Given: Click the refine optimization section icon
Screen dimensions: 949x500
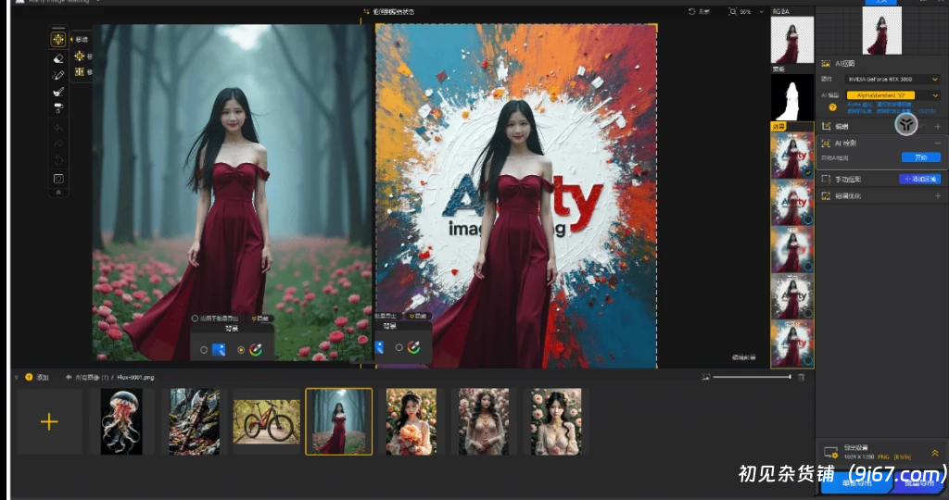Looking at the screenshot, I should click(x=826, y=196).
